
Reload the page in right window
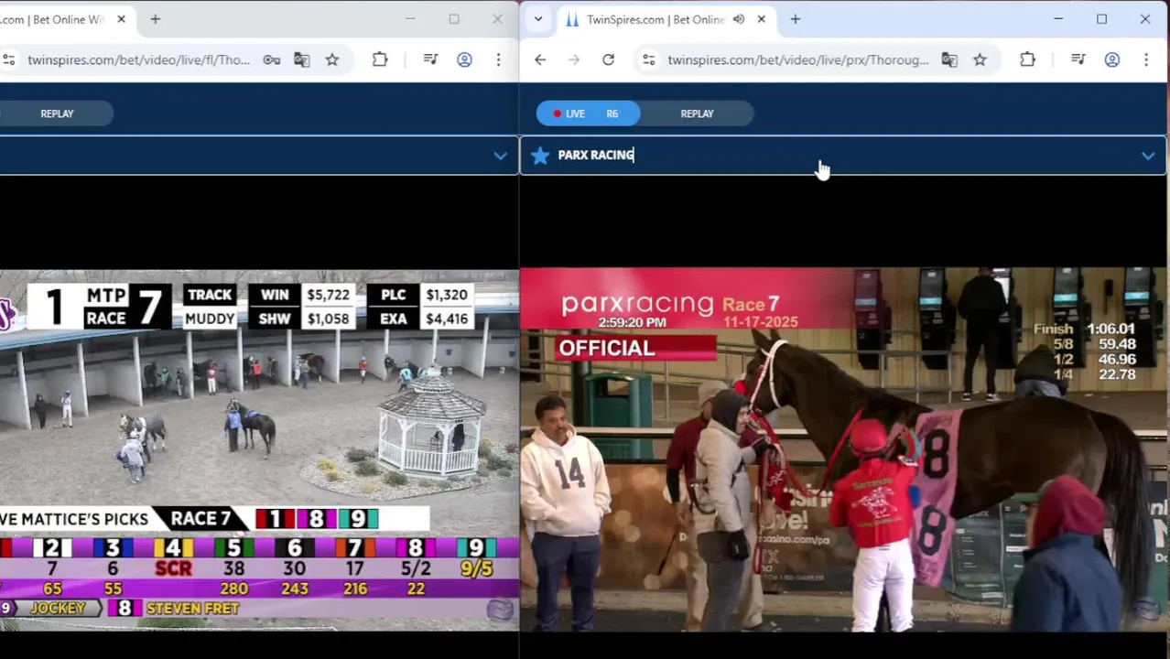click(608, 59)
